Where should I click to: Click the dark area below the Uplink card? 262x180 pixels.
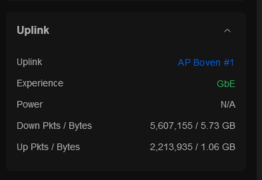click(x=126, y=176)
